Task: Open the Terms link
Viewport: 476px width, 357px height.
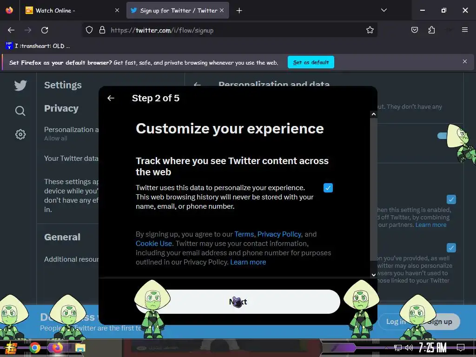Action: [244, 234]
